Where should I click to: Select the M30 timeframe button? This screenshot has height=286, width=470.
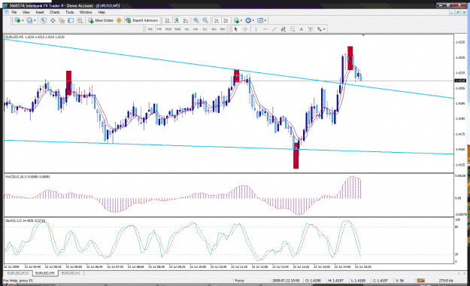coord(177,29)
